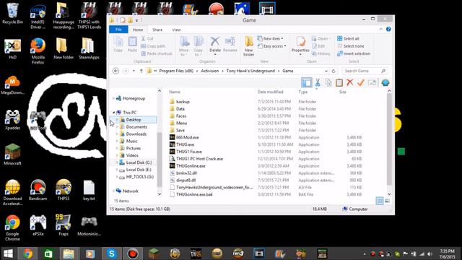This screenshot has width=462, height=260.
Task: Select the THUG.exe file
Action: coord(185,144)
